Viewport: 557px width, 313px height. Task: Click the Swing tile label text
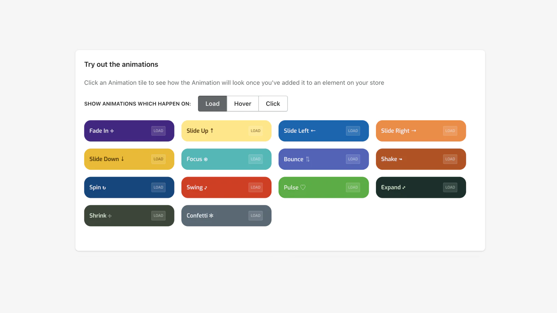(x=195, y=187)
